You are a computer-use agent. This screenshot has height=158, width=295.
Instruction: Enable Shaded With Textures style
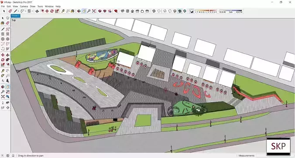point(180,11)
